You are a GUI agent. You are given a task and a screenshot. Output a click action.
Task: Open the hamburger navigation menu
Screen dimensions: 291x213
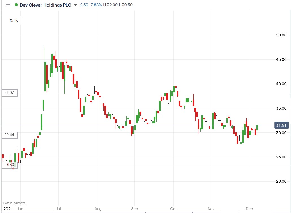click(x=8, y=5)
